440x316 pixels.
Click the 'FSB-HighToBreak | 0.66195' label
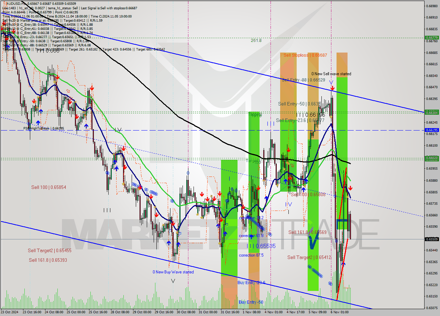click(x=44, y=128)
